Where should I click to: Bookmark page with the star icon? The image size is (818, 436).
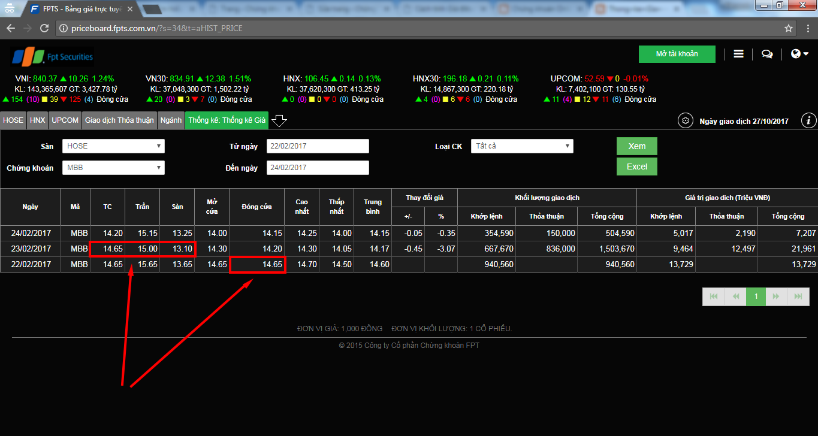pos(789,28)
